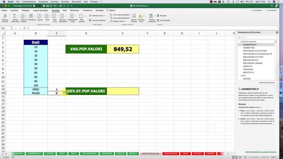Click the Cerca field in formula panel

(257, 37)
